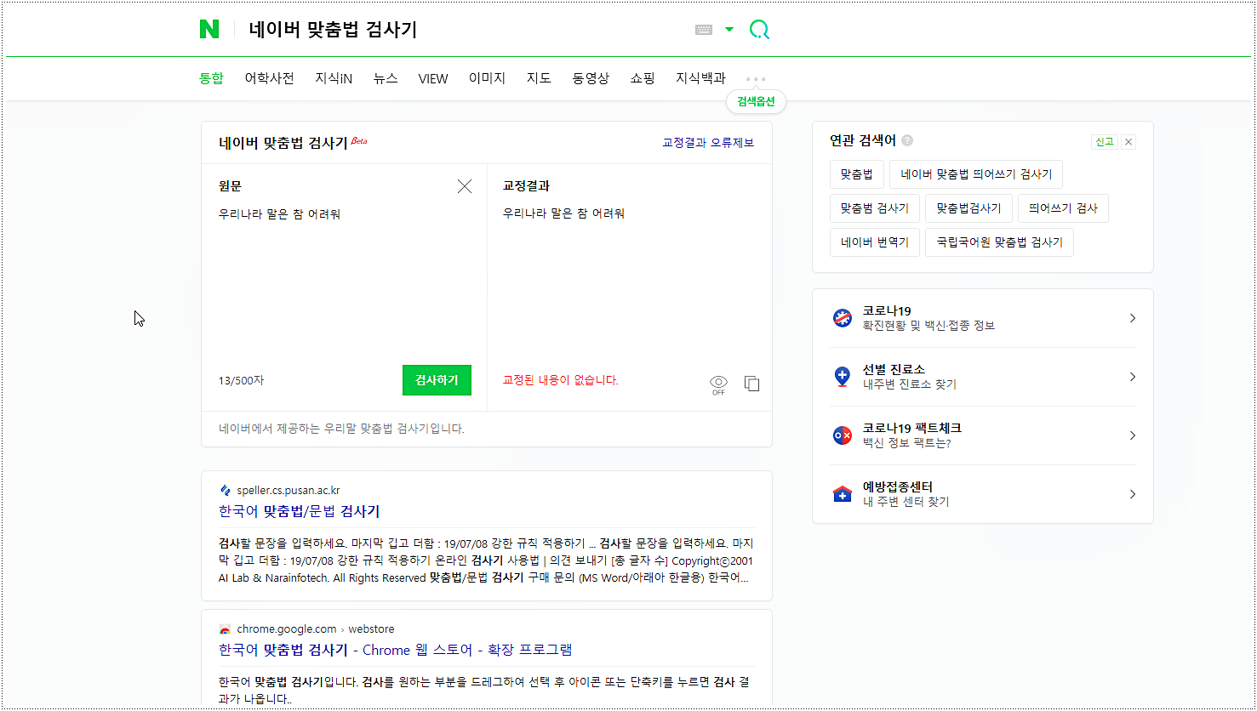Open chrome.google.com URL link
Viewport: 1257px width, 711px height.
[x=287, y=629]
